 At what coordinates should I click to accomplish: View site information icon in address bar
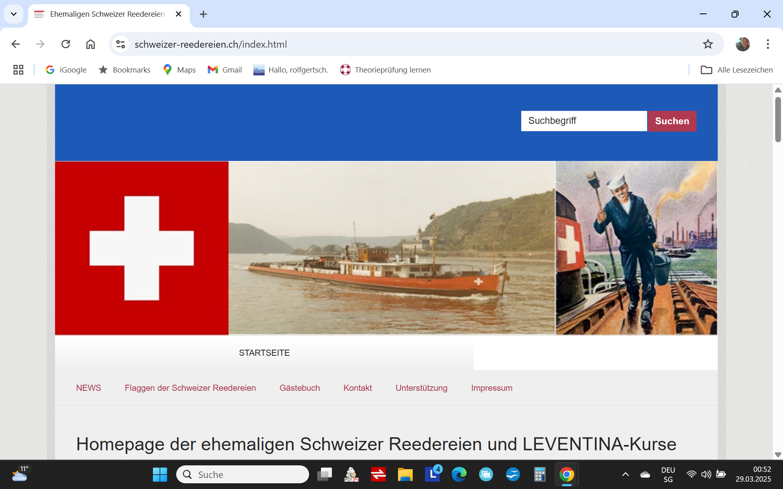(120, 44)
